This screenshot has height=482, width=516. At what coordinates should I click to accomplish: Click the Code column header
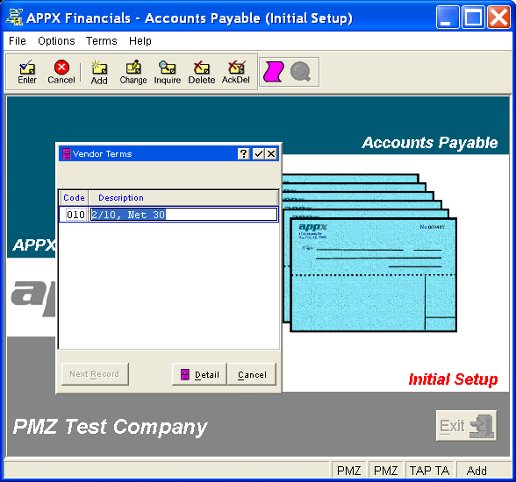point(74,198)
